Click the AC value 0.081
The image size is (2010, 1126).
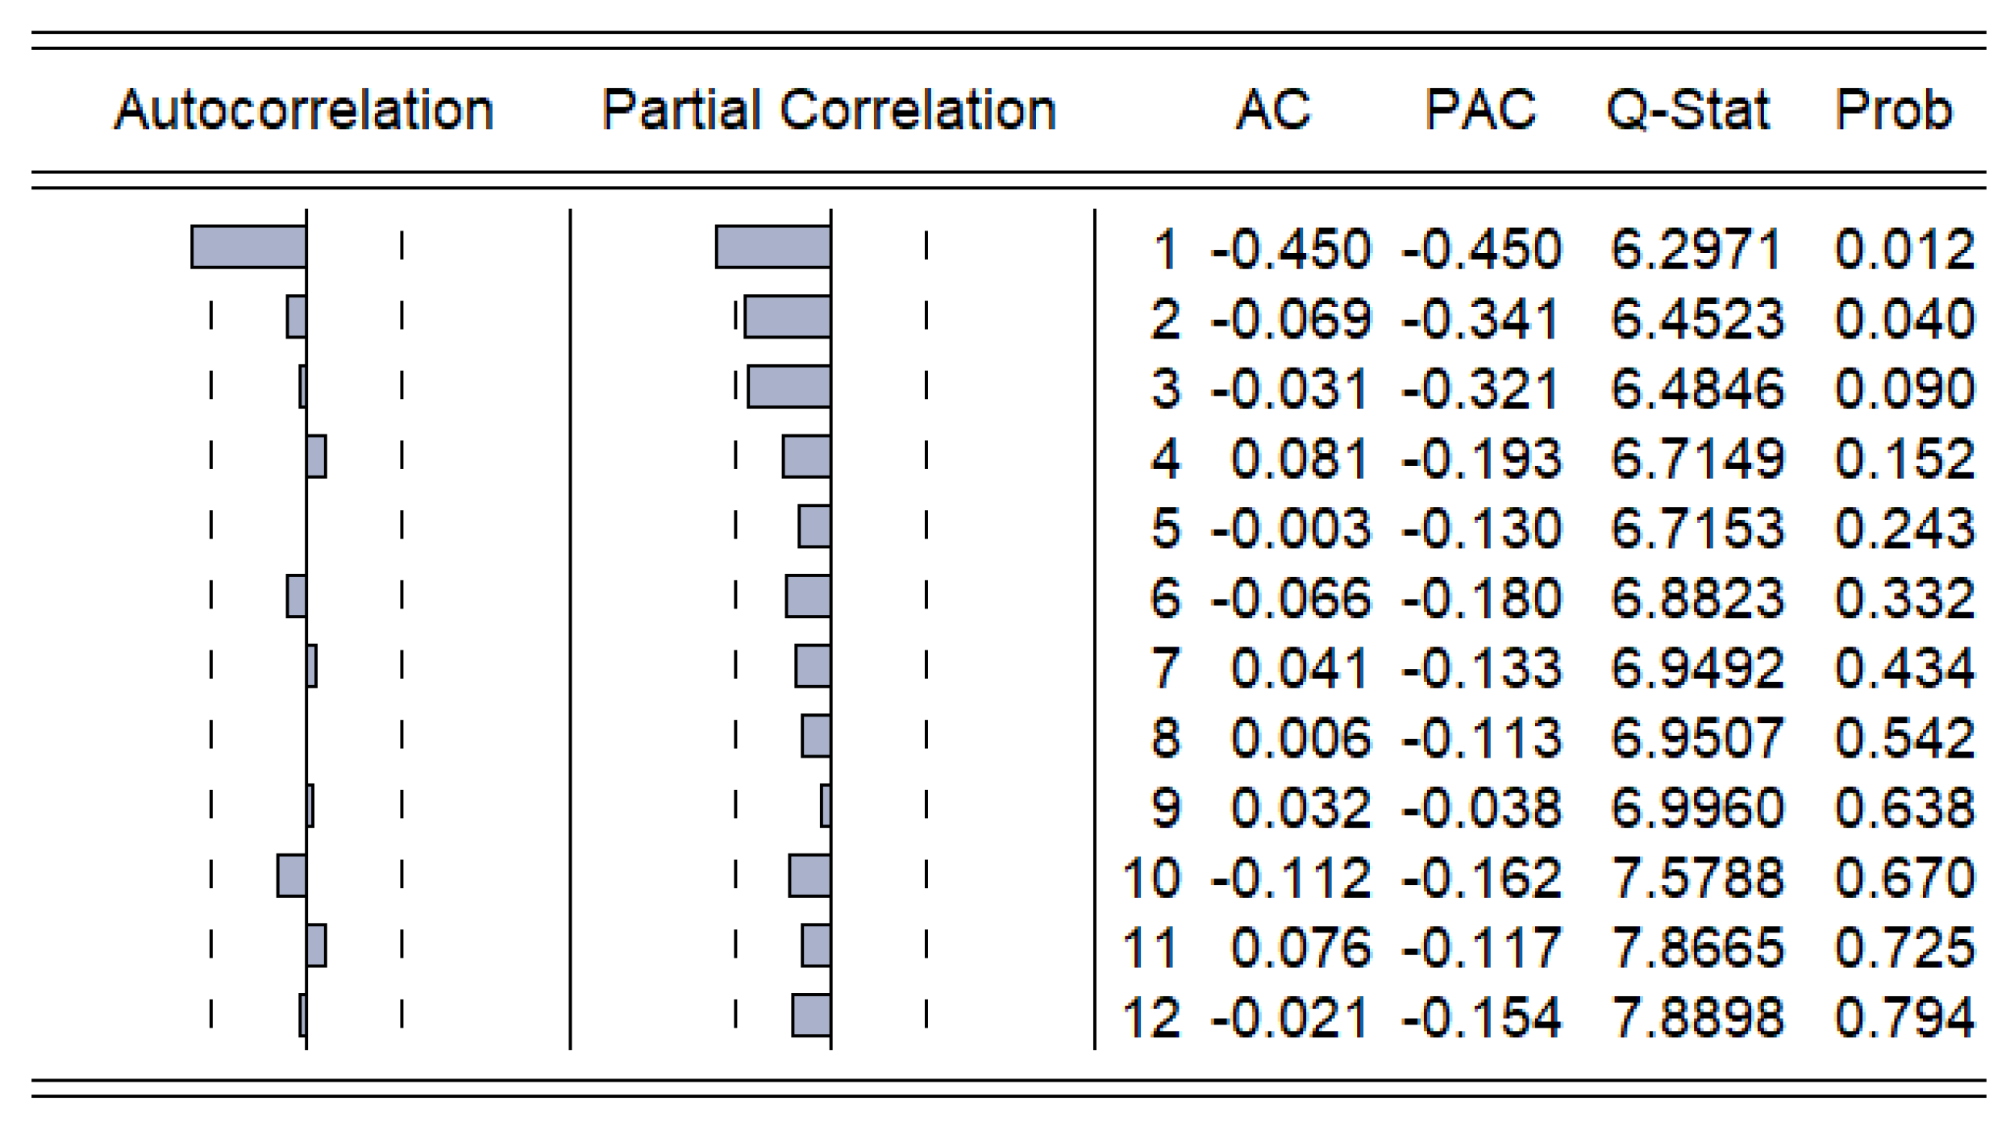(x=1299, y=459)
